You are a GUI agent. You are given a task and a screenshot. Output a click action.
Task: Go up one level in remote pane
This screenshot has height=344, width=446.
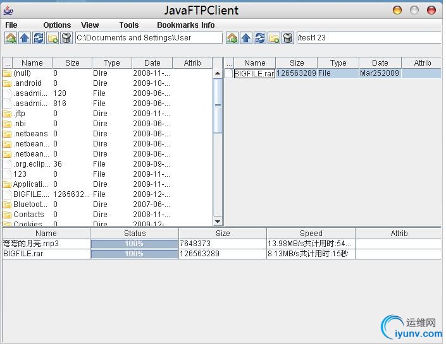pyautogui.click(x=246, y=38)
